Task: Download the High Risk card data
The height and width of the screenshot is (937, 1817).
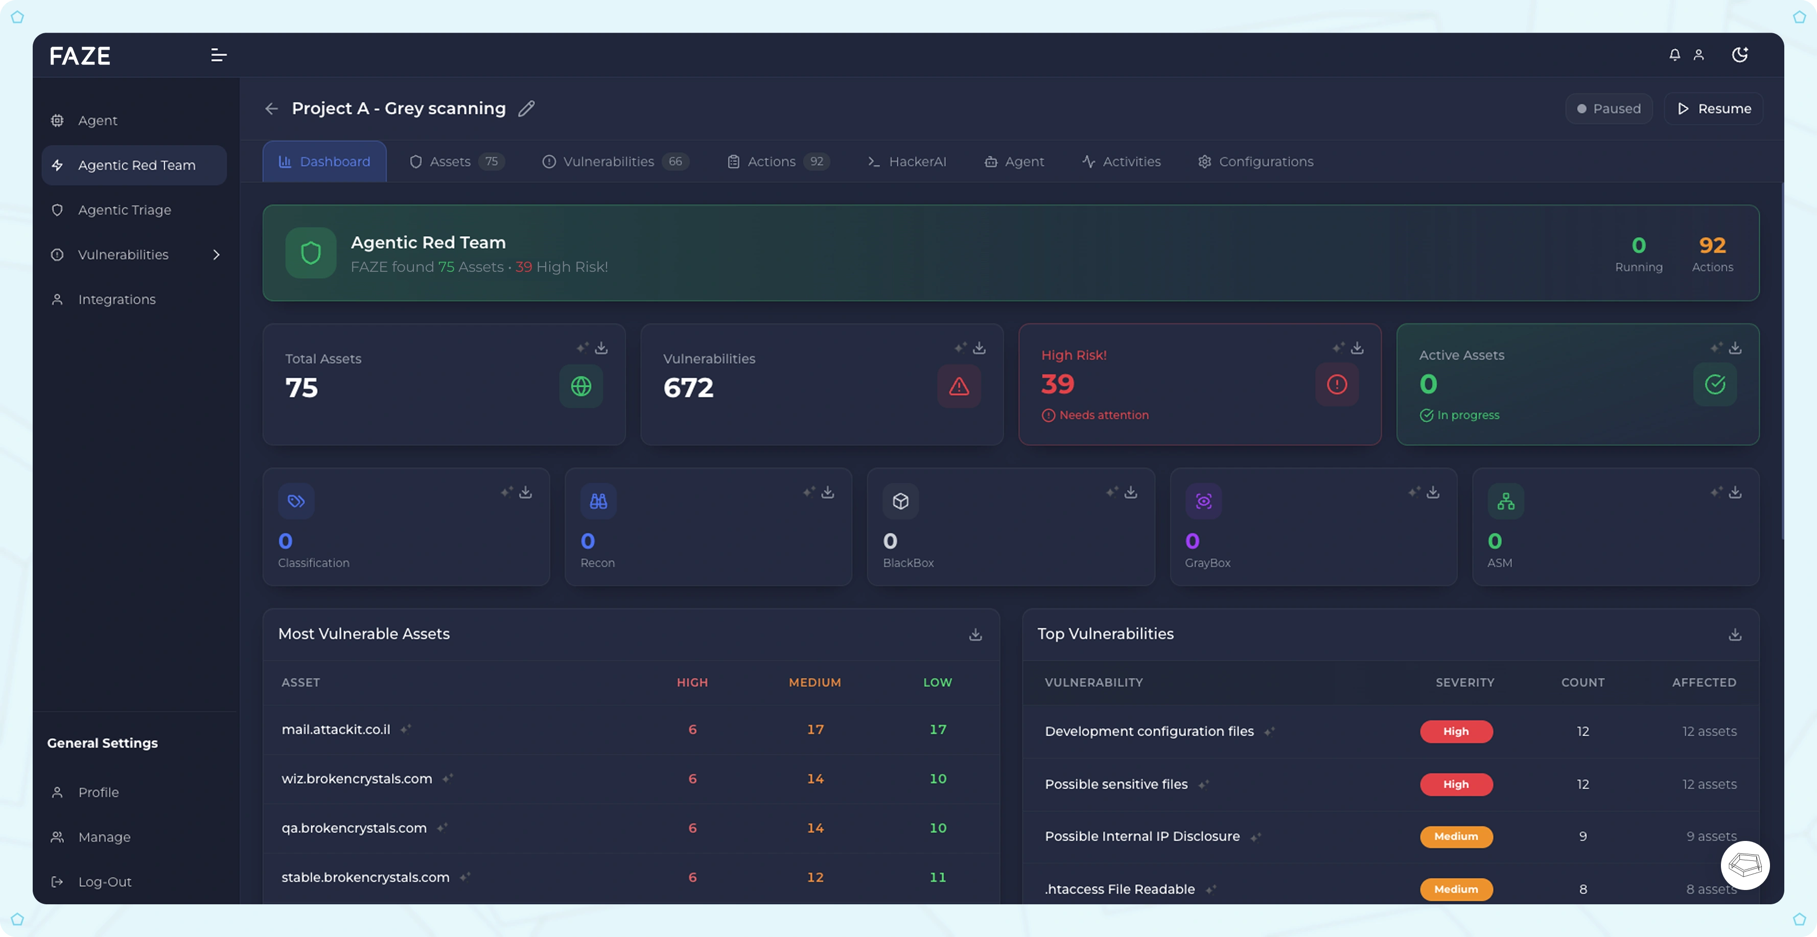Action: click(1357, 347)
